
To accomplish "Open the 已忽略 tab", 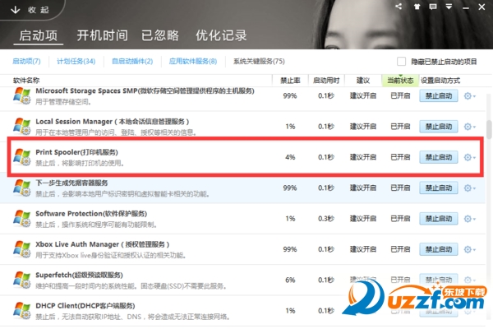I will (x=160, y=35).
